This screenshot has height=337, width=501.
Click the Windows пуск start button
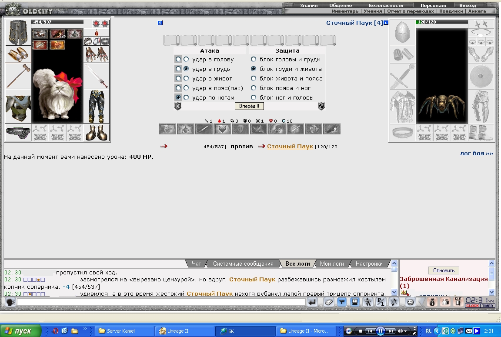pos(20,331)
